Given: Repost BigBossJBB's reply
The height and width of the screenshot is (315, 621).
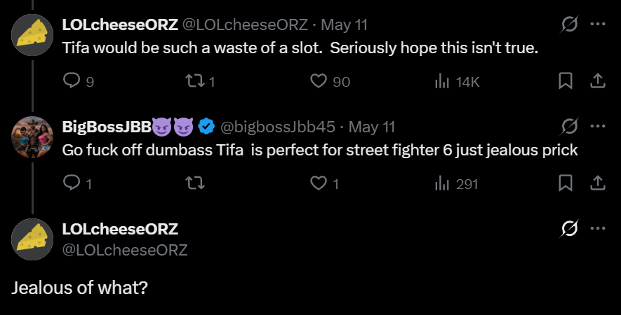Looking at the screenshot, I should tap(195, 183).
